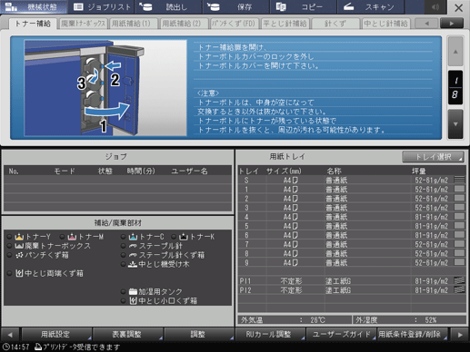Go to next guidance page with down arrow
This screenshot has width=470, height=352.
pos(455,124)
